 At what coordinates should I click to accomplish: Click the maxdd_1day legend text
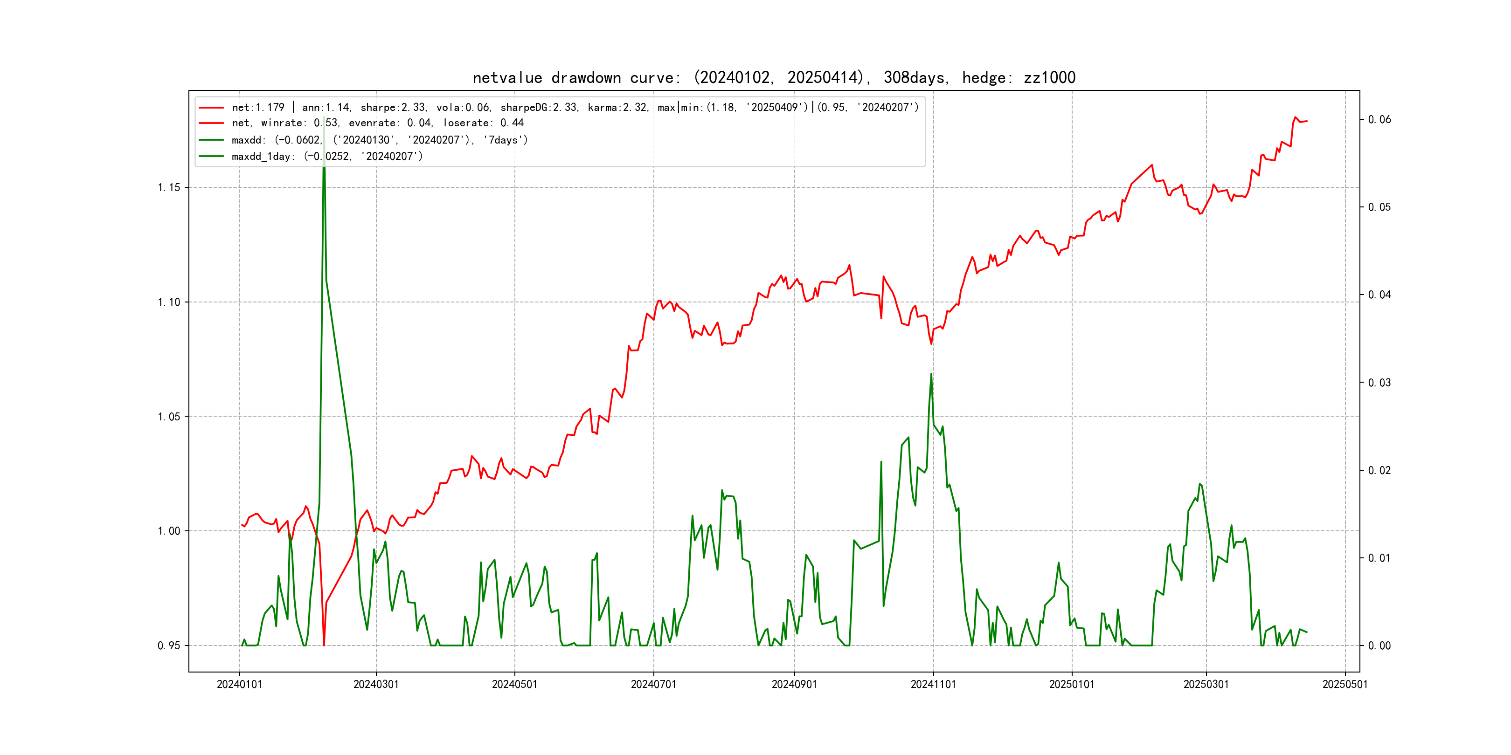[327, 157]
